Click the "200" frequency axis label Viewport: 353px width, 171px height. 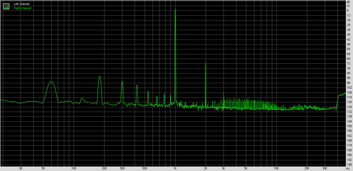pyautogui.click(x=104, y=168)
